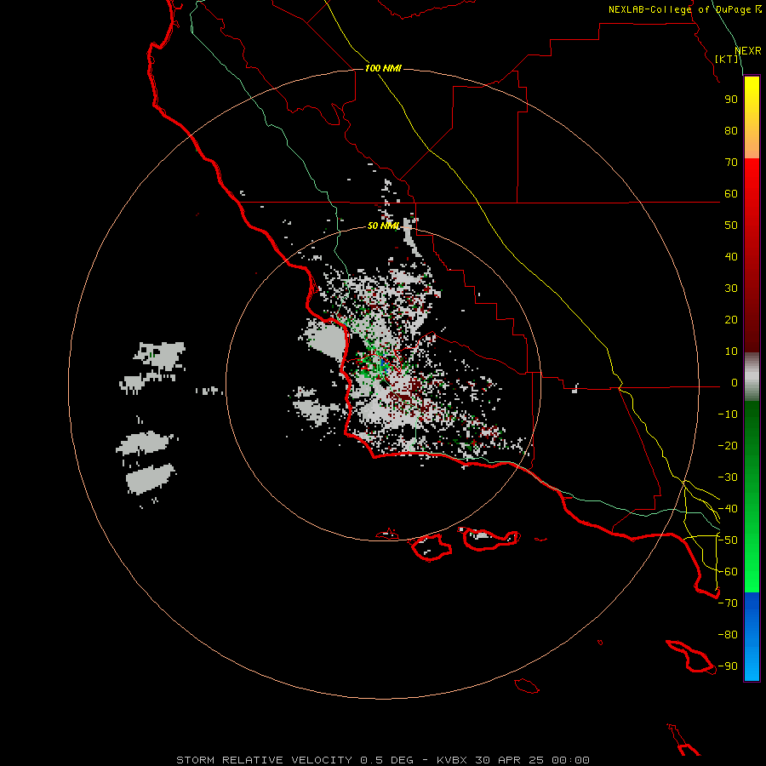Select the Storm Relative Velocity caption text
Viewport: 766px width, 766px height.
(x=382, y=760)
